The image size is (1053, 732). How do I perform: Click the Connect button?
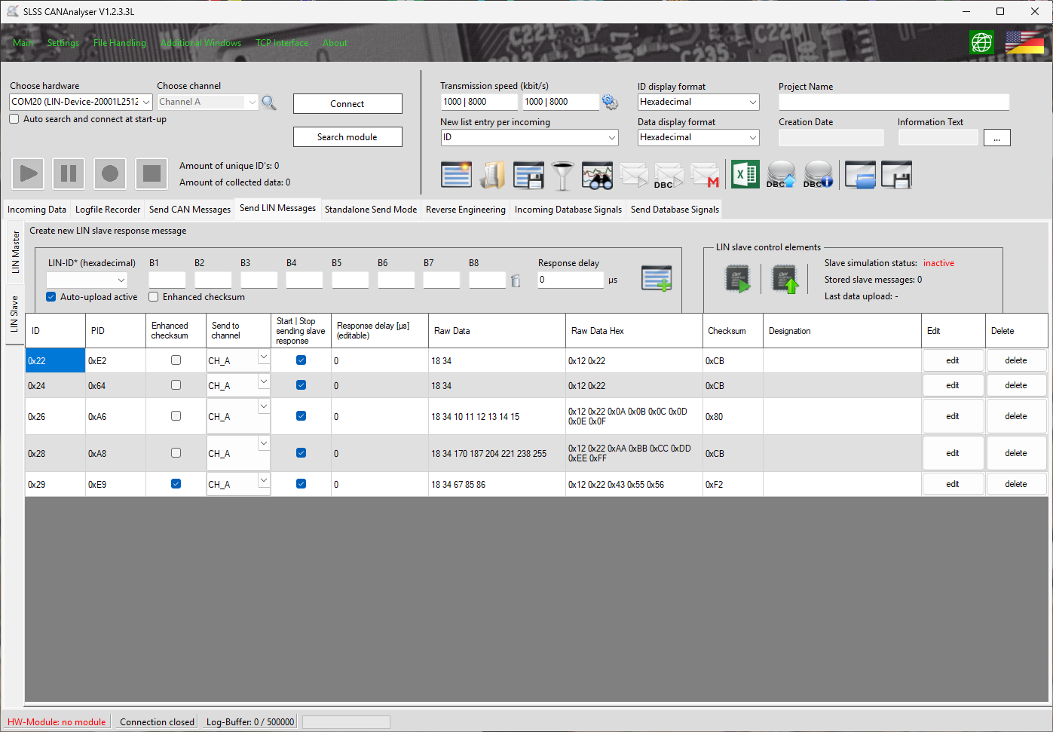(347, 104)
